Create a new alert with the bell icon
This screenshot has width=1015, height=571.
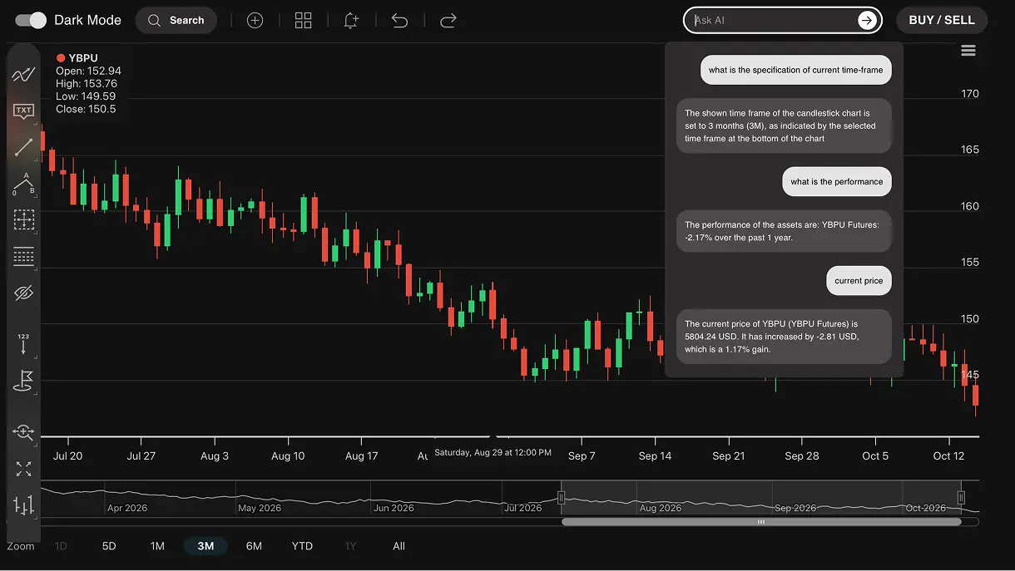tap(351, 20)
